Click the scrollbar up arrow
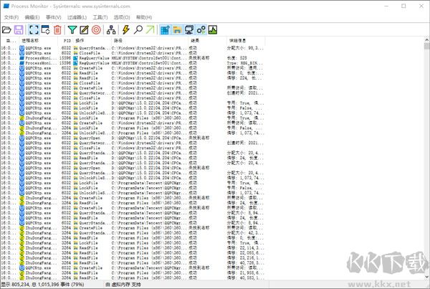This screenshot has width=430, height=289. (x=426, y=39)
